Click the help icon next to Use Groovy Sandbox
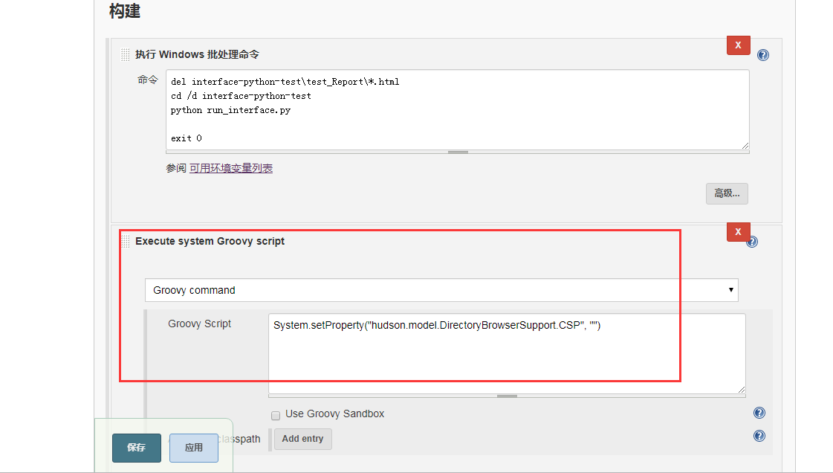Viewport: 833px width, 473px height. point(759,413)
